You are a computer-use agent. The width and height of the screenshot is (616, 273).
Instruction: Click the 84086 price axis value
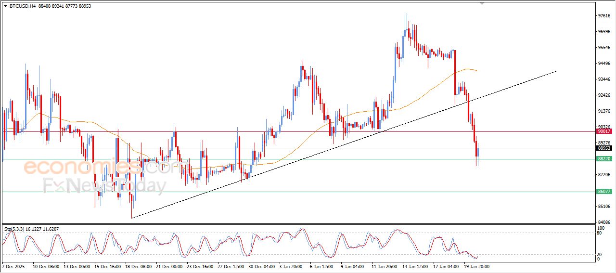pyautogui.click(x=603, y=222)
